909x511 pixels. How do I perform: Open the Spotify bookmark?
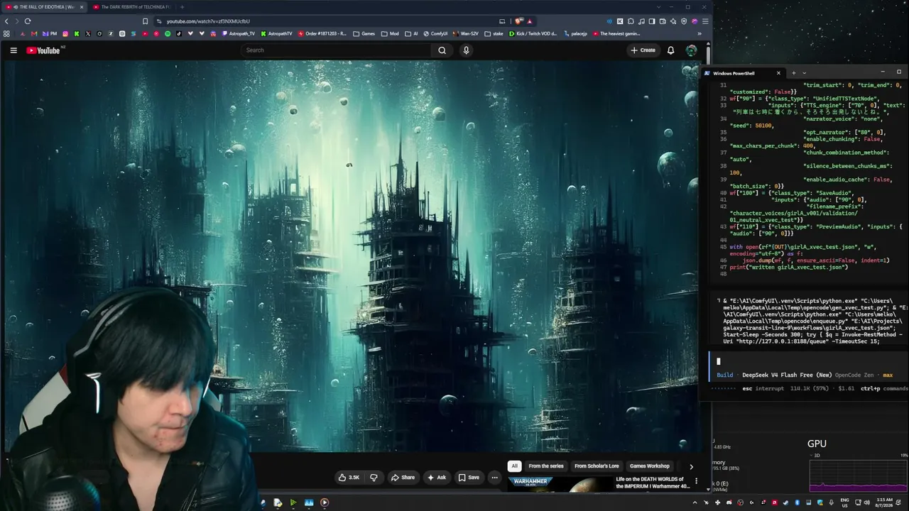coord(168,33)
